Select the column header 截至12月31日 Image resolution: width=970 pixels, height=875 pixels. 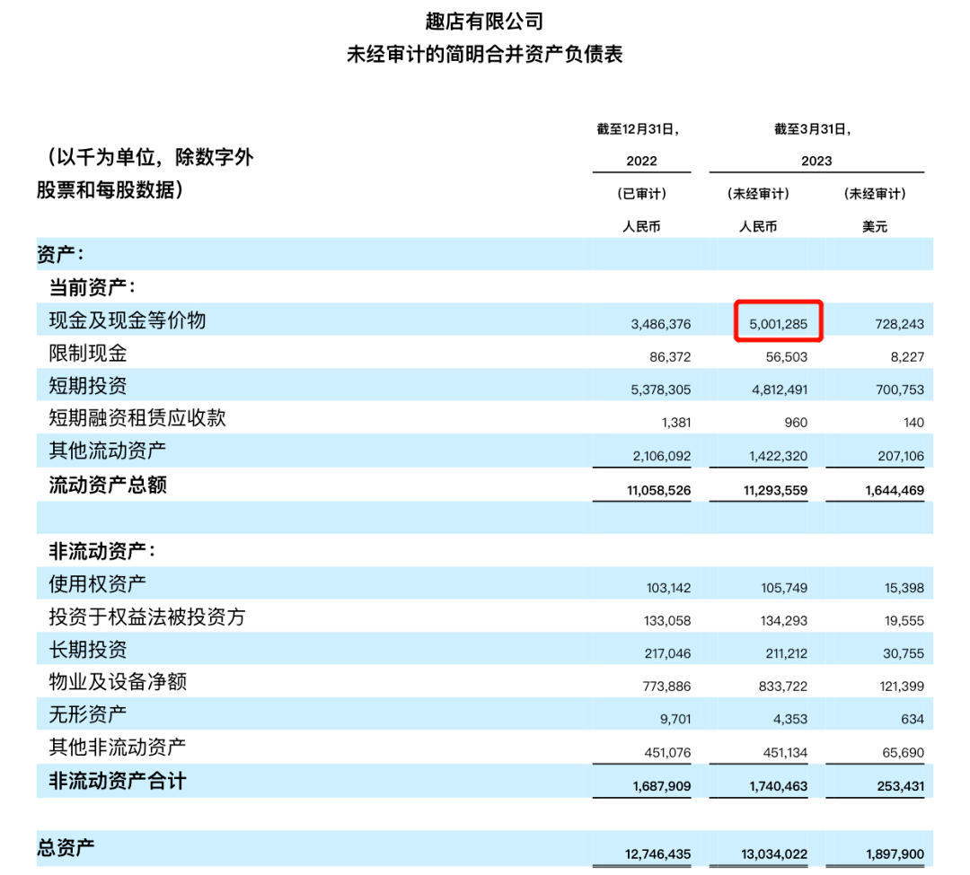(x=639, y=127)
